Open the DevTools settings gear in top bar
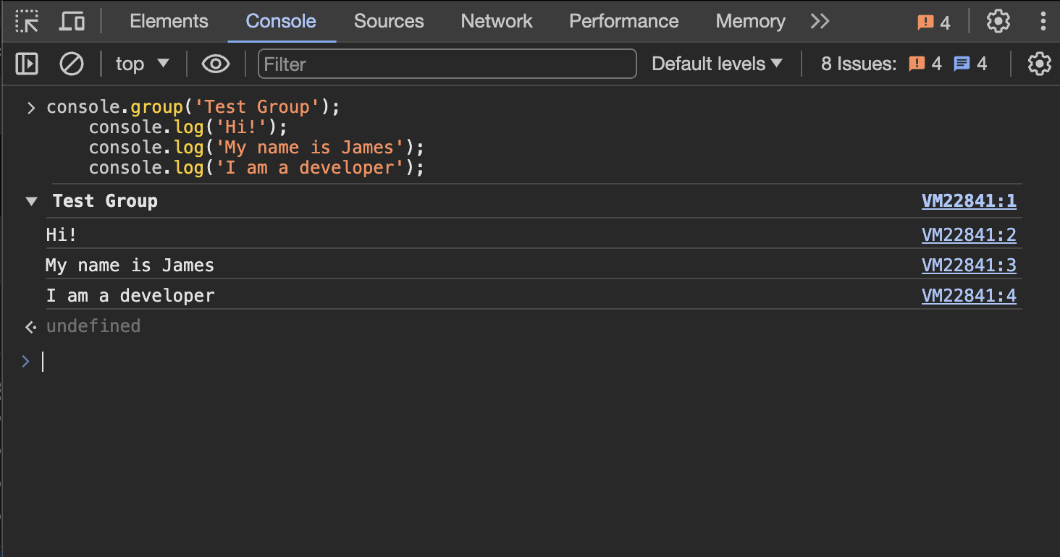The image size is (1060, 557). pyautogui.click(x=998, y=21)
